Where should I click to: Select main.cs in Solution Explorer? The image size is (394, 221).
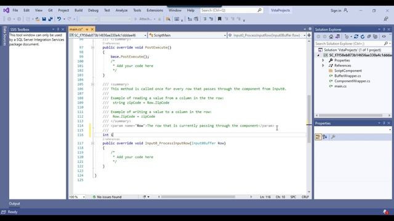[x=340, y=86]
